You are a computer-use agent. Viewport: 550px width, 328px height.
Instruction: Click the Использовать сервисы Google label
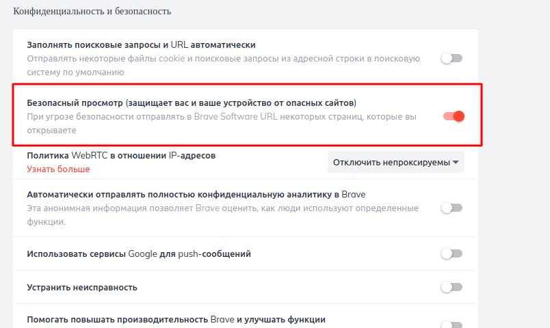click(139, 254)
